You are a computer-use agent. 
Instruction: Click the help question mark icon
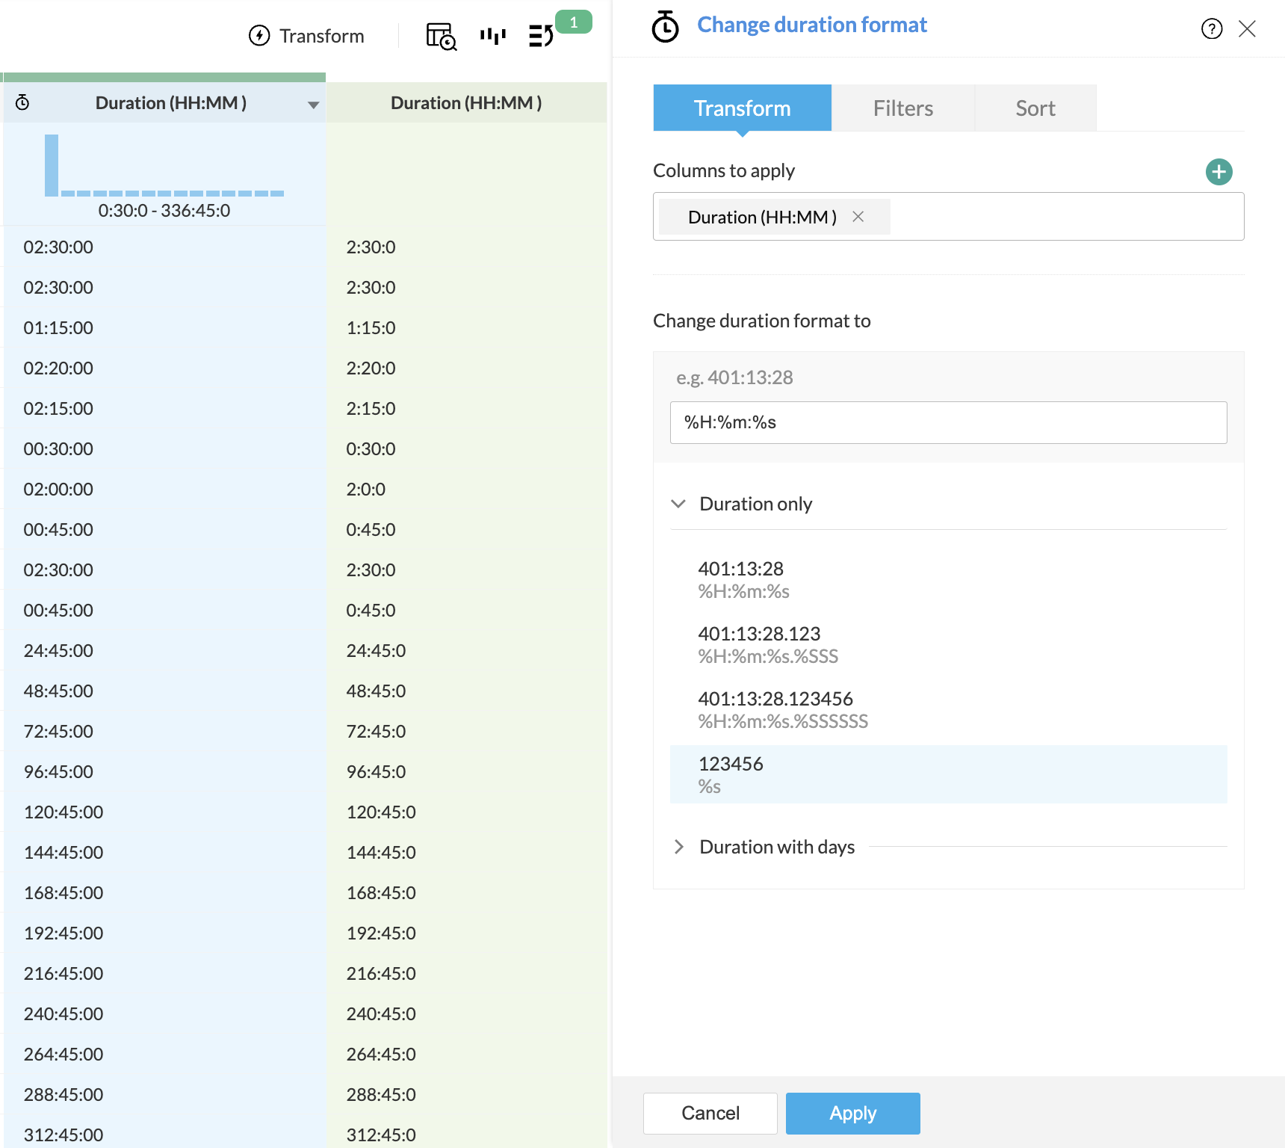click(x=1211, y=29)
